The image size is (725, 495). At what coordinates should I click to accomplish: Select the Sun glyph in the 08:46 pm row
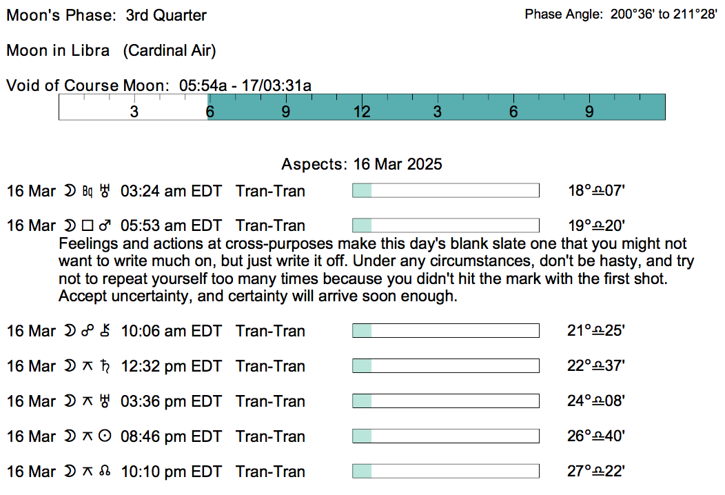[x=105, y=436]
